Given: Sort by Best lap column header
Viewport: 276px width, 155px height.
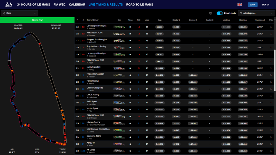Looking at the screenshot, I should pyautogui.click(x=243, y=20).
